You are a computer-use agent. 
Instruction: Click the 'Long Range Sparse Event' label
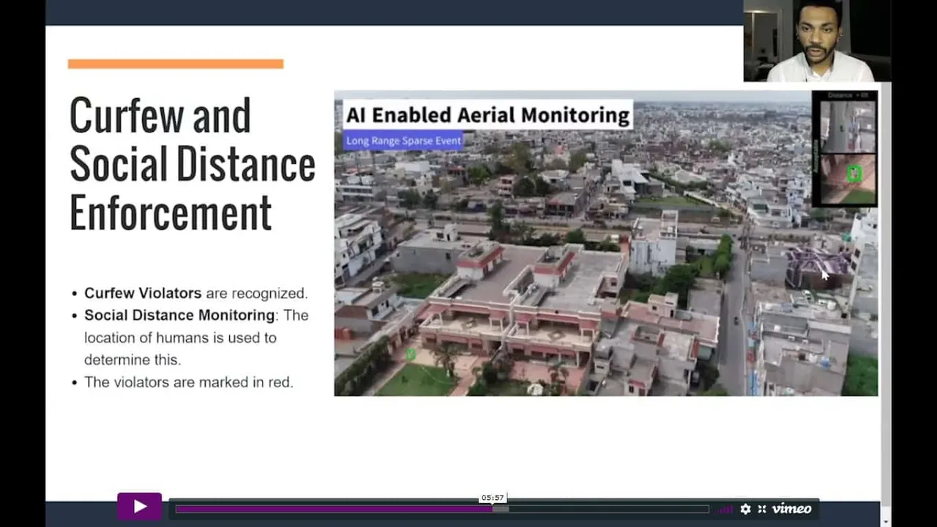[403, 141]
